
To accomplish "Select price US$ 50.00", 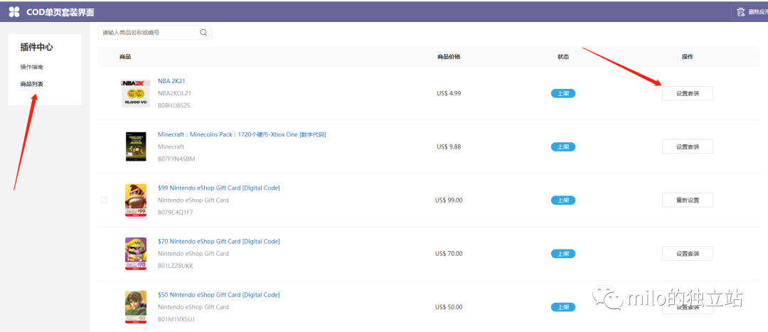I will [449, 307].
